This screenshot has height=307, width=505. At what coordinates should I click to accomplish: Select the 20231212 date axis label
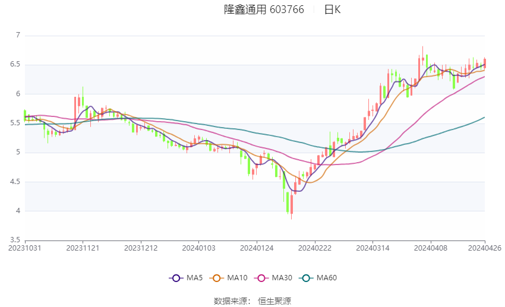[141, 248]
